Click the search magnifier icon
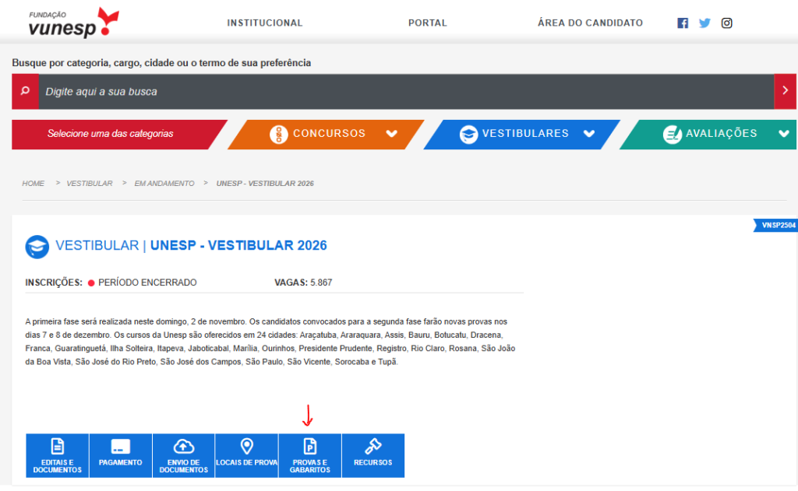 tap(25, 92)
